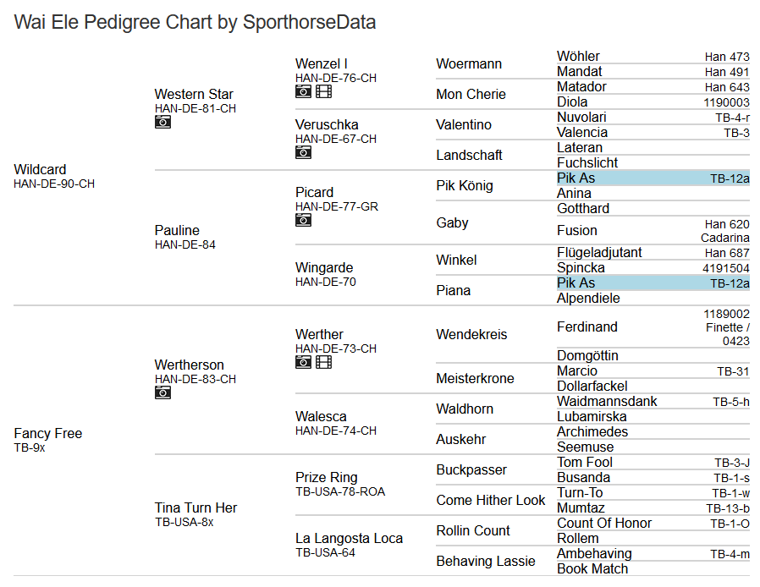Screen dimensions: 760x587
Task: Open Tina Turn Her's entry
Action: coord(196,507)
